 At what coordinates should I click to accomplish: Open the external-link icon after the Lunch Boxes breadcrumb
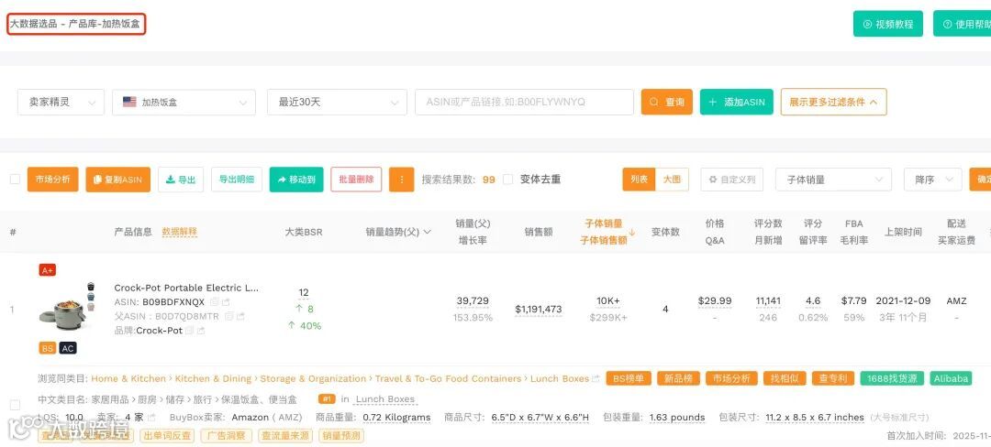[x=596, y=379]
